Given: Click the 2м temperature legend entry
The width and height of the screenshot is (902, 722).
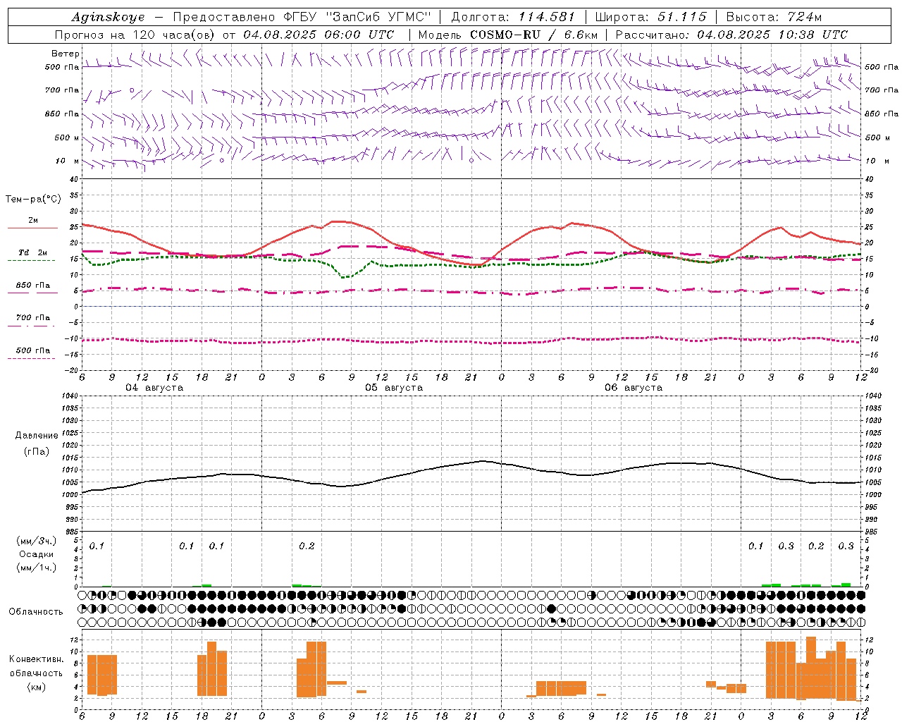Looking at the screenshot, I should click(33, 221).
